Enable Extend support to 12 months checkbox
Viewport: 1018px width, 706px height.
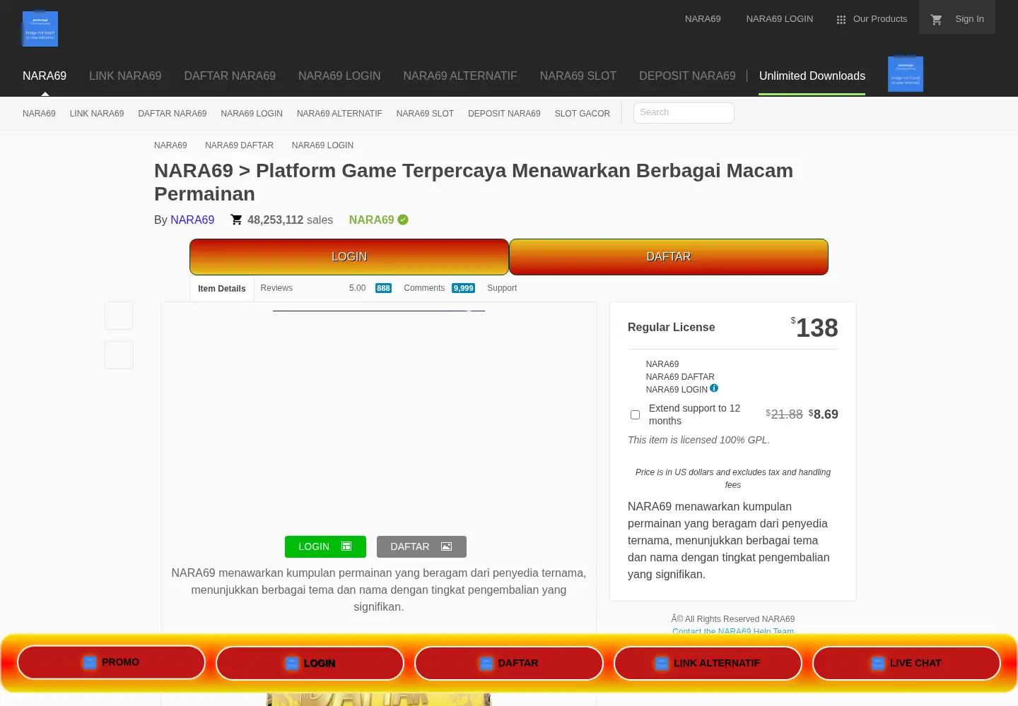pos(635,414)
